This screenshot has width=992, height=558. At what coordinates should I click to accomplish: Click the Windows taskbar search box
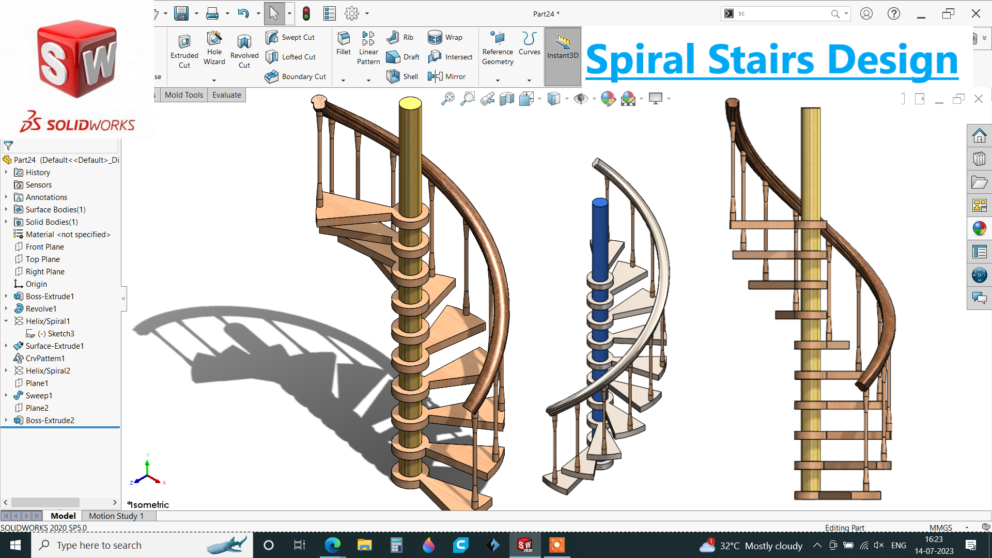(x=98, y=545)
